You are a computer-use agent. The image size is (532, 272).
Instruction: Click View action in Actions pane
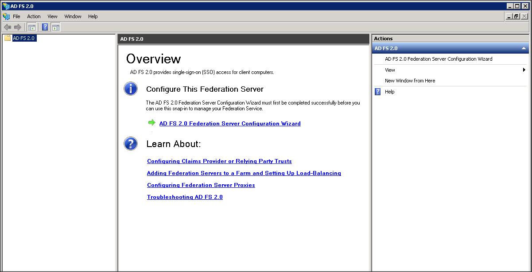390,70
